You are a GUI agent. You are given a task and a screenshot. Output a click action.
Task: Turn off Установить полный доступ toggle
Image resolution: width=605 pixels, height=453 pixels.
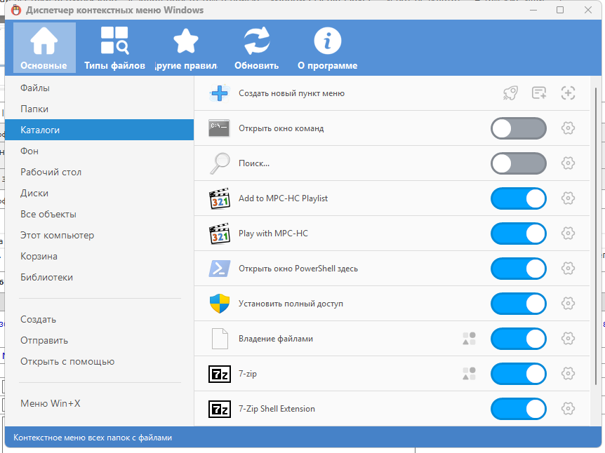[518, 304]
